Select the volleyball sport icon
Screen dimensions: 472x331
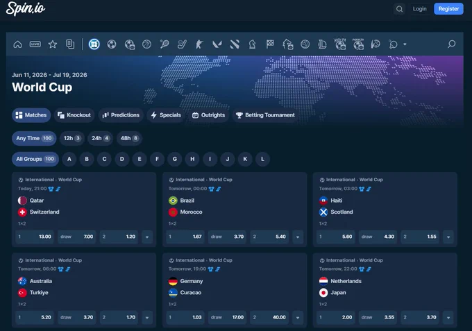coord(305,44)
